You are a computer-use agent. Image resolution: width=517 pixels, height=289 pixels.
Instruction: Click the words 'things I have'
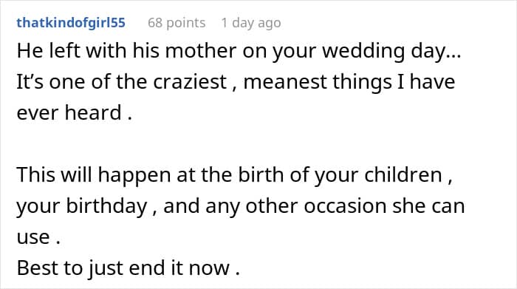click(394, 82)
